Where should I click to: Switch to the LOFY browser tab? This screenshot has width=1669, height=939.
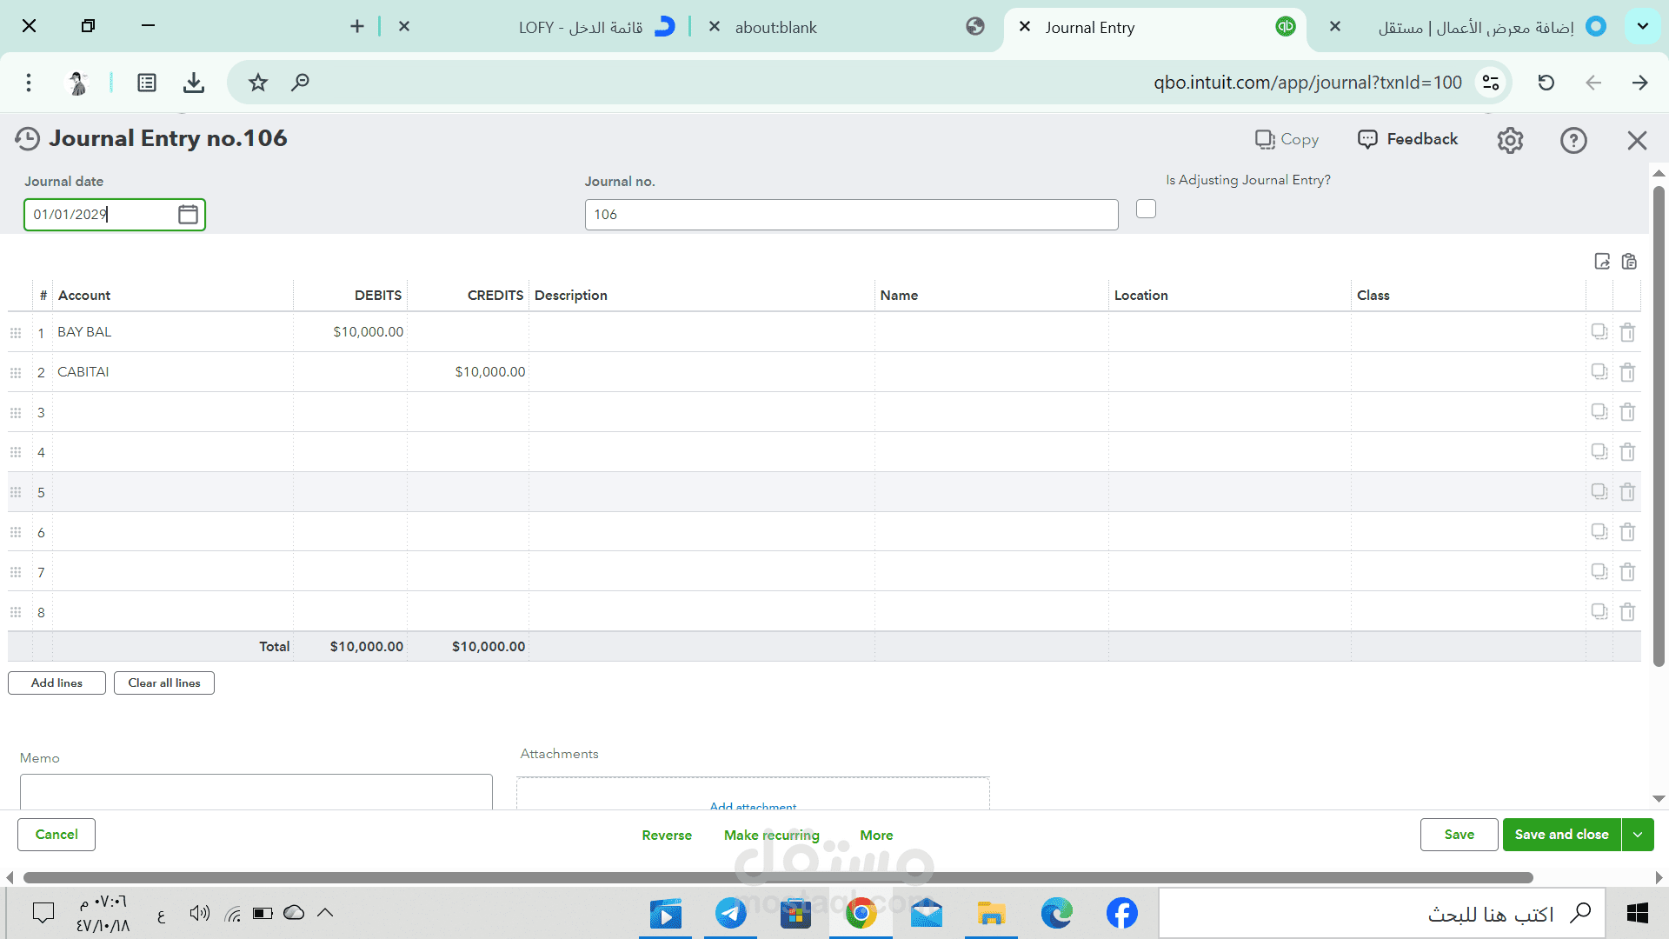(581, 27)
